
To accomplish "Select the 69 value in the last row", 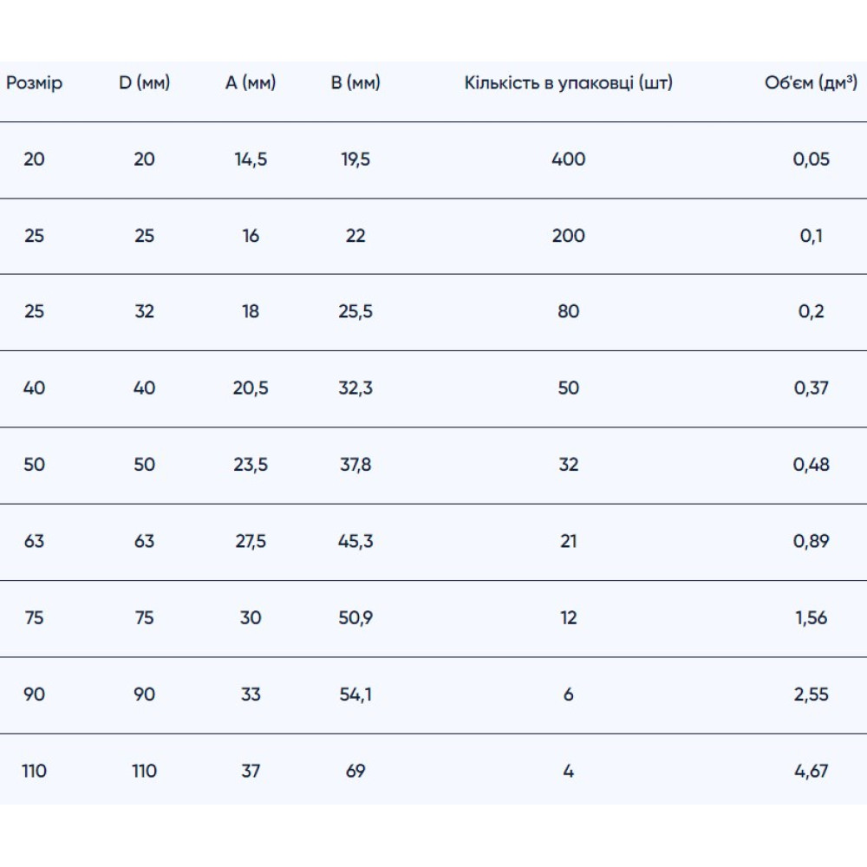I will [x=355, y=771].
